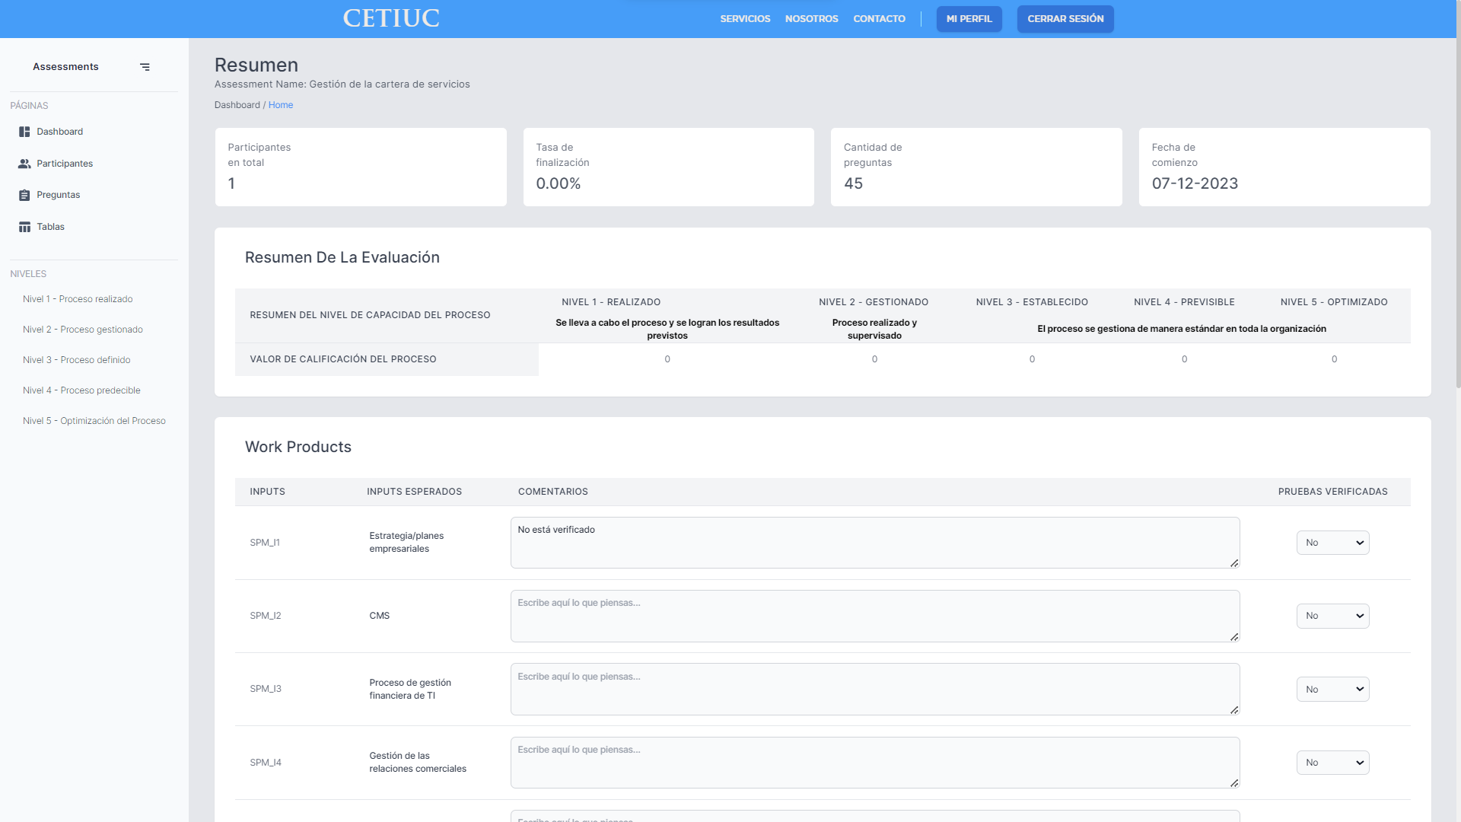Expand the SPM_I4 Pruebas Verificadas select
Viewport: 1461px width, 822px height.
point(1332,762)
